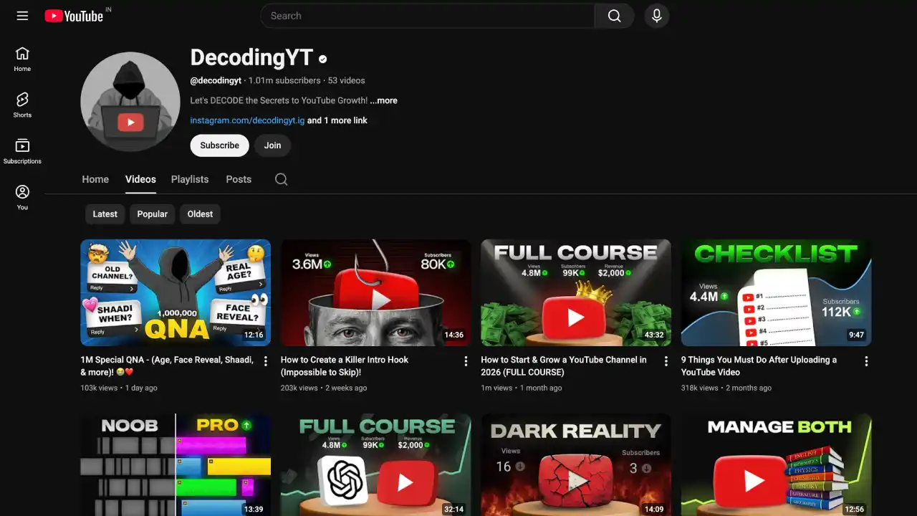The height and width of the screenshot is (516, 917).
Task: Open the instagram.com/decodingyt.ig link
Action: point(247,120)
